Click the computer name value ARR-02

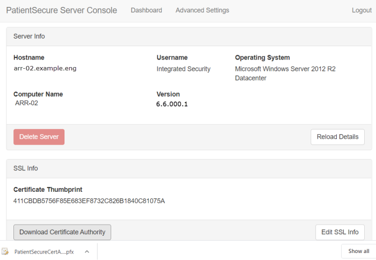tap(27, 103)
